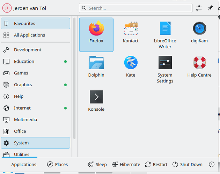Viewport: 220px width, 174px height.
Task: Open the Kontact application
Action: click(131, 34)
